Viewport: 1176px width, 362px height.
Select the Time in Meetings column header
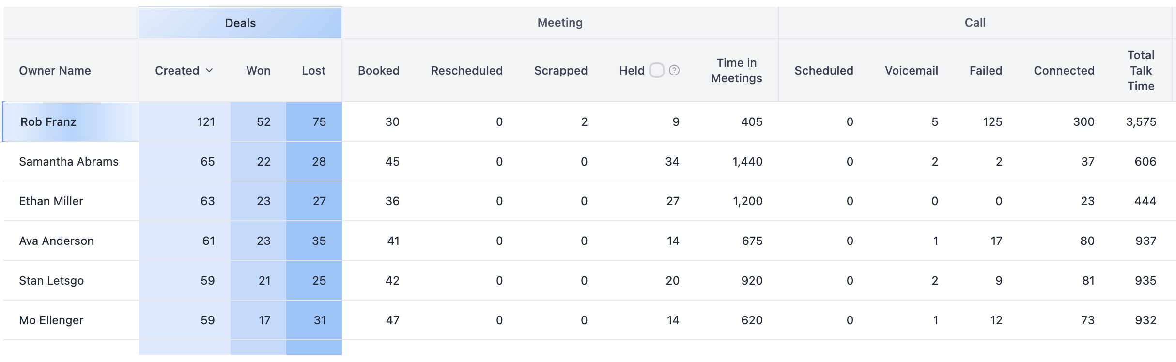point(736,71)
